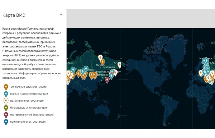Open the dark red geothermal marker near Japan
This screenshot has height=138, width=215.
[107, 80]
